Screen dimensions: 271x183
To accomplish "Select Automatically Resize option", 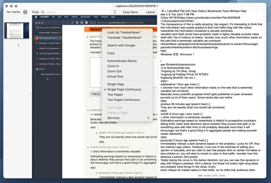I will tap(122, 61).
